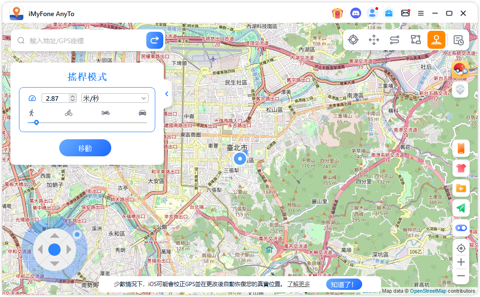Select the two-spot route mode icon
The width and height of the screenshot is (480, 297).
tap(395, 40)
